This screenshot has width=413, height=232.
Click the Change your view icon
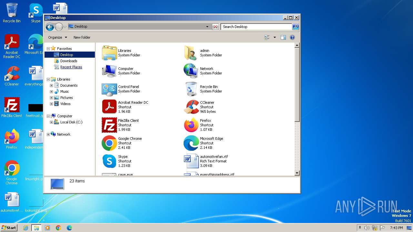[x=267, y=37]
